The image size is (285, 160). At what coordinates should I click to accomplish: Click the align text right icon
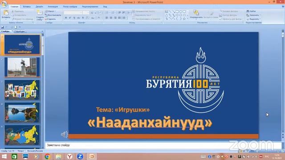pyautogui.click(x=115, y=18)
